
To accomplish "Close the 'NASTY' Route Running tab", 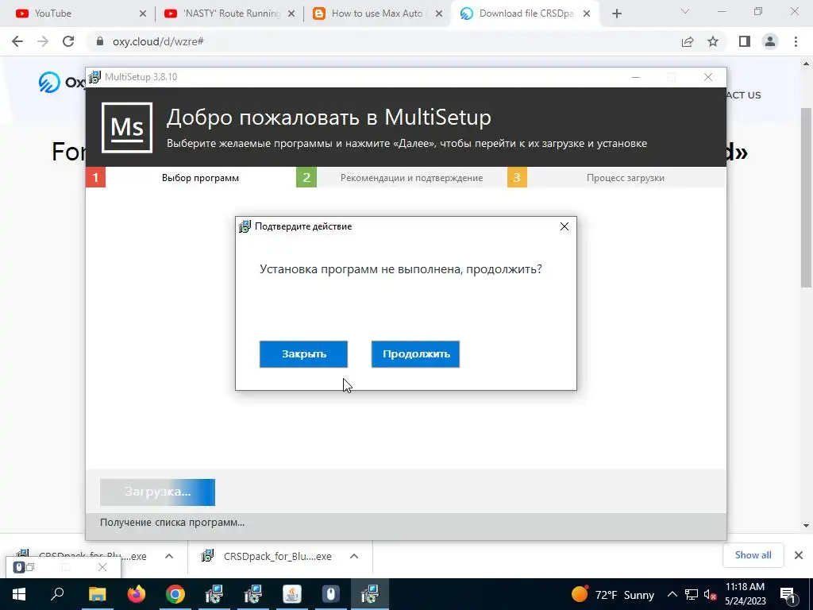I will 291,14.
